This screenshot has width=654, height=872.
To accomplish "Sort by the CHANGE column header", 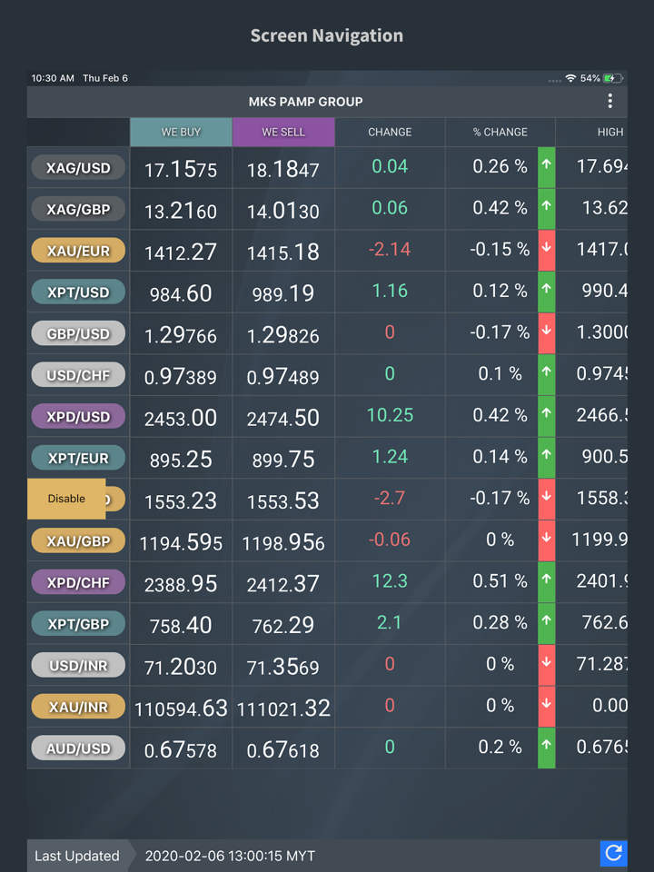I will [x=390, y=132].
